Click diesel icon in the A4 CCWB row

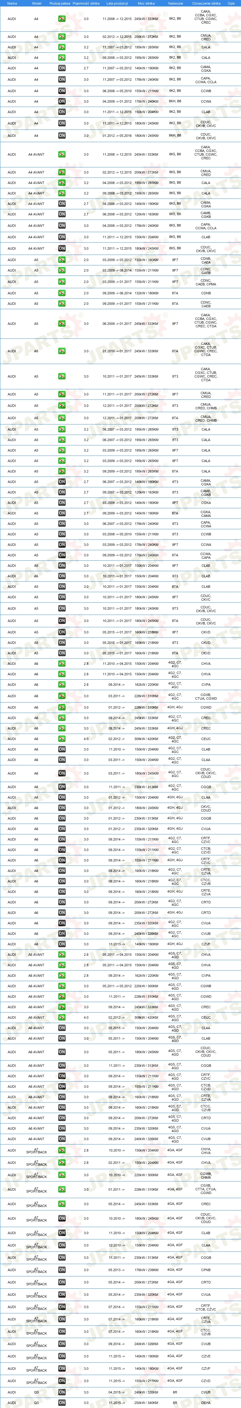coord(62,91)
